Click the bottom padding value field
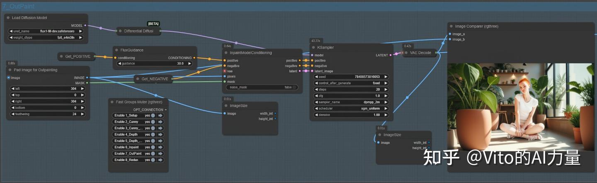Screen dimensions: 597x183 [47, 108]
